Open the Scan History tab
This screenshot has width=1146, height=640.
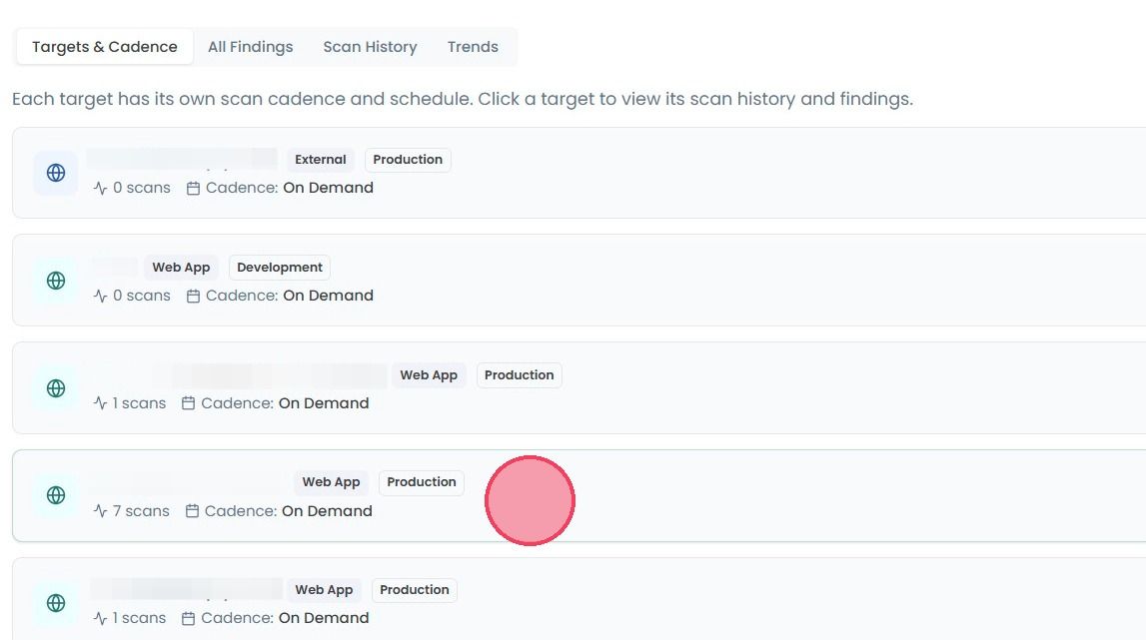370,47
